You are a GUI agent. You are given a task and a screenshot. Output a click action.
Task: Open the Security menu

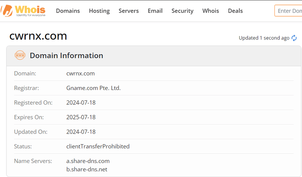182,11
